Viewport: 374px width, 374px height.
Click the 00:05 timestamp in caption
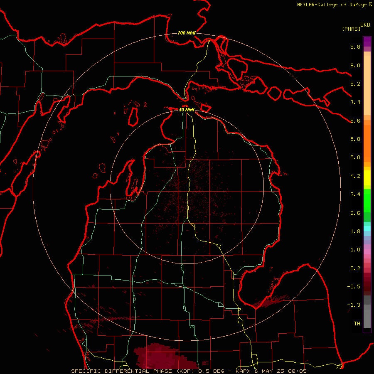[x=298, y=371]
